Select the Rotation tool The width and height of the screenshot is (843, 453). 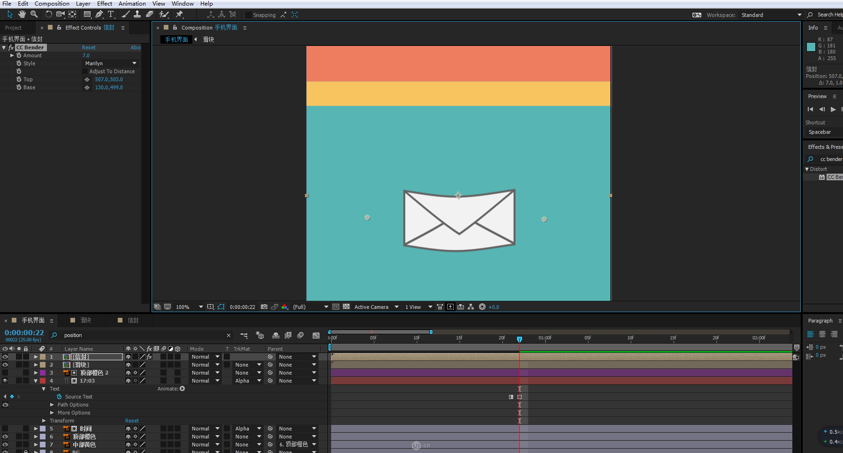48,15
